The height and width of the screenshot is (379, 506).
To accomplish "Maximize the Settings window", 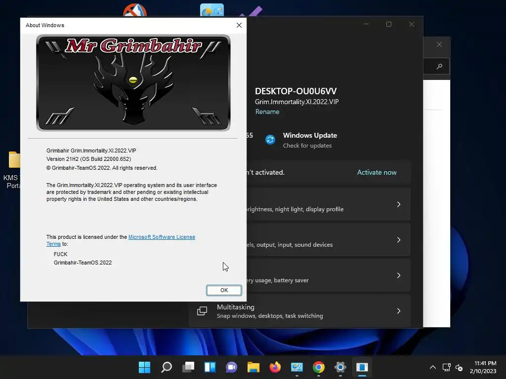I will 389,24.
